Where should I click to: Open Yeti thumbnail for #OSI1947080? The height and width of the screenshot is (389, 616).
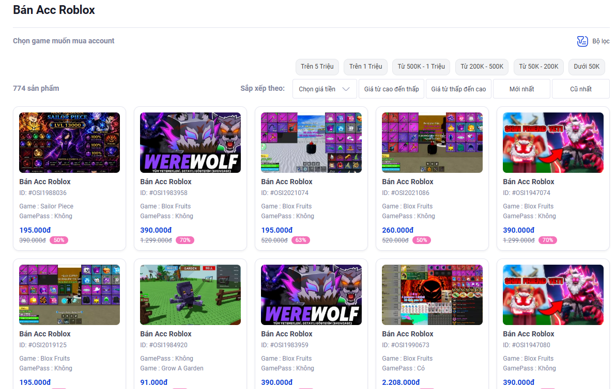(553, 295)
